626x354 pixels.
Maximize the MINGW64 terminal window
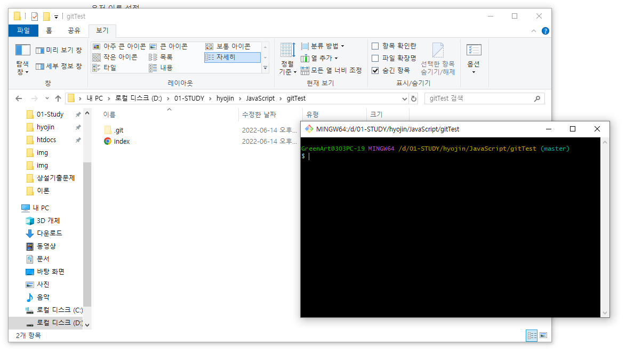[573, 129]
